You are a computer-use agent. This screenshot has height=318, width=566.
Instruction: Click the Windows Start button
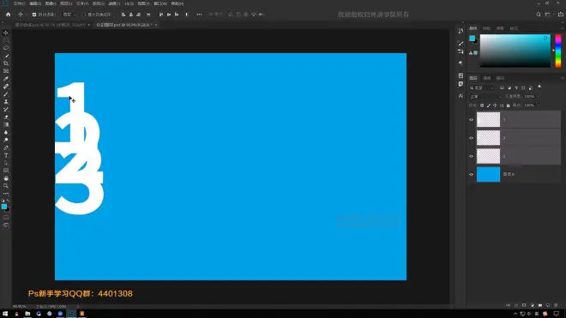[x=5, y=314]
